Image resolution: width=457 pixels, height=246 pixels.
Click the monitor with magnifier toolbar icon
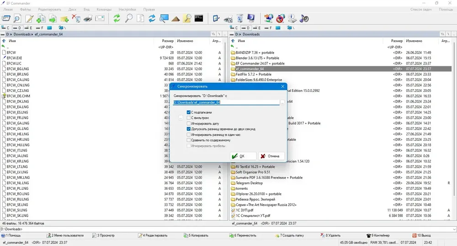point(164,19)
